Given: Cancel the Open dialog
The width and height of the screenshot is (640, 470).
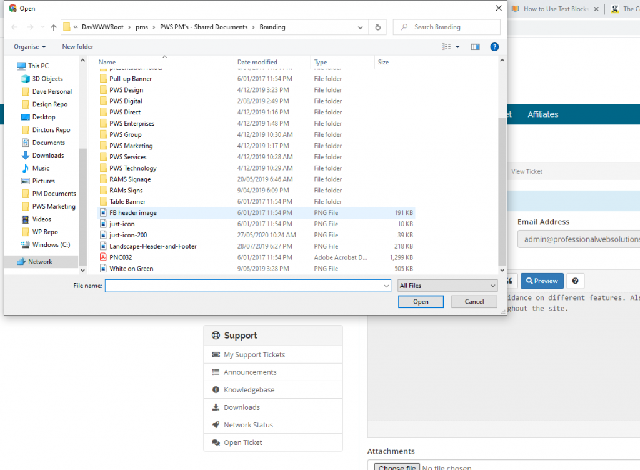Looking at the screenshot, I should click(x=474, y=302).
